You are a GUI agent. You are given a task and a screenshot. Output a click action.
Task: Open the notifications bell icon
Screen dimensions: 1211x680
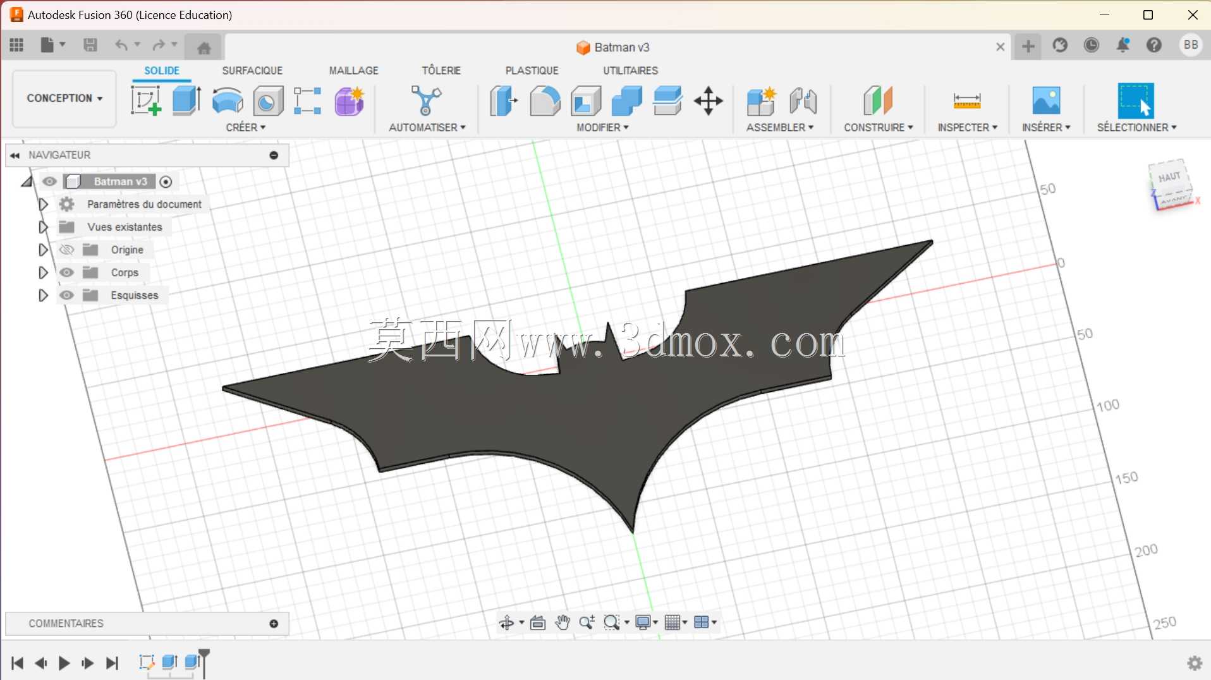pyautogui.click(x=1123, y=45)
